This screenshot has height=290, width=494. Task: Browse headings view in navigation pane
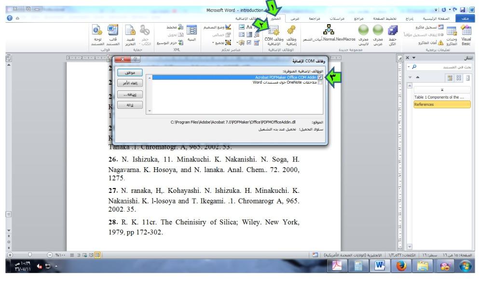(468, 78)
